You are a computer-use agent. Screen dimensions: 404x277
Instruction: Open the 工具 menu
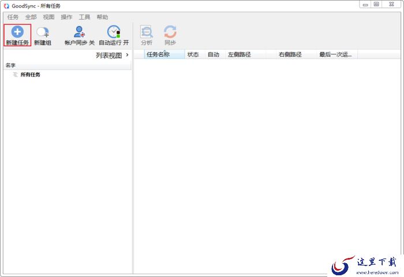[x=84, y=17]
